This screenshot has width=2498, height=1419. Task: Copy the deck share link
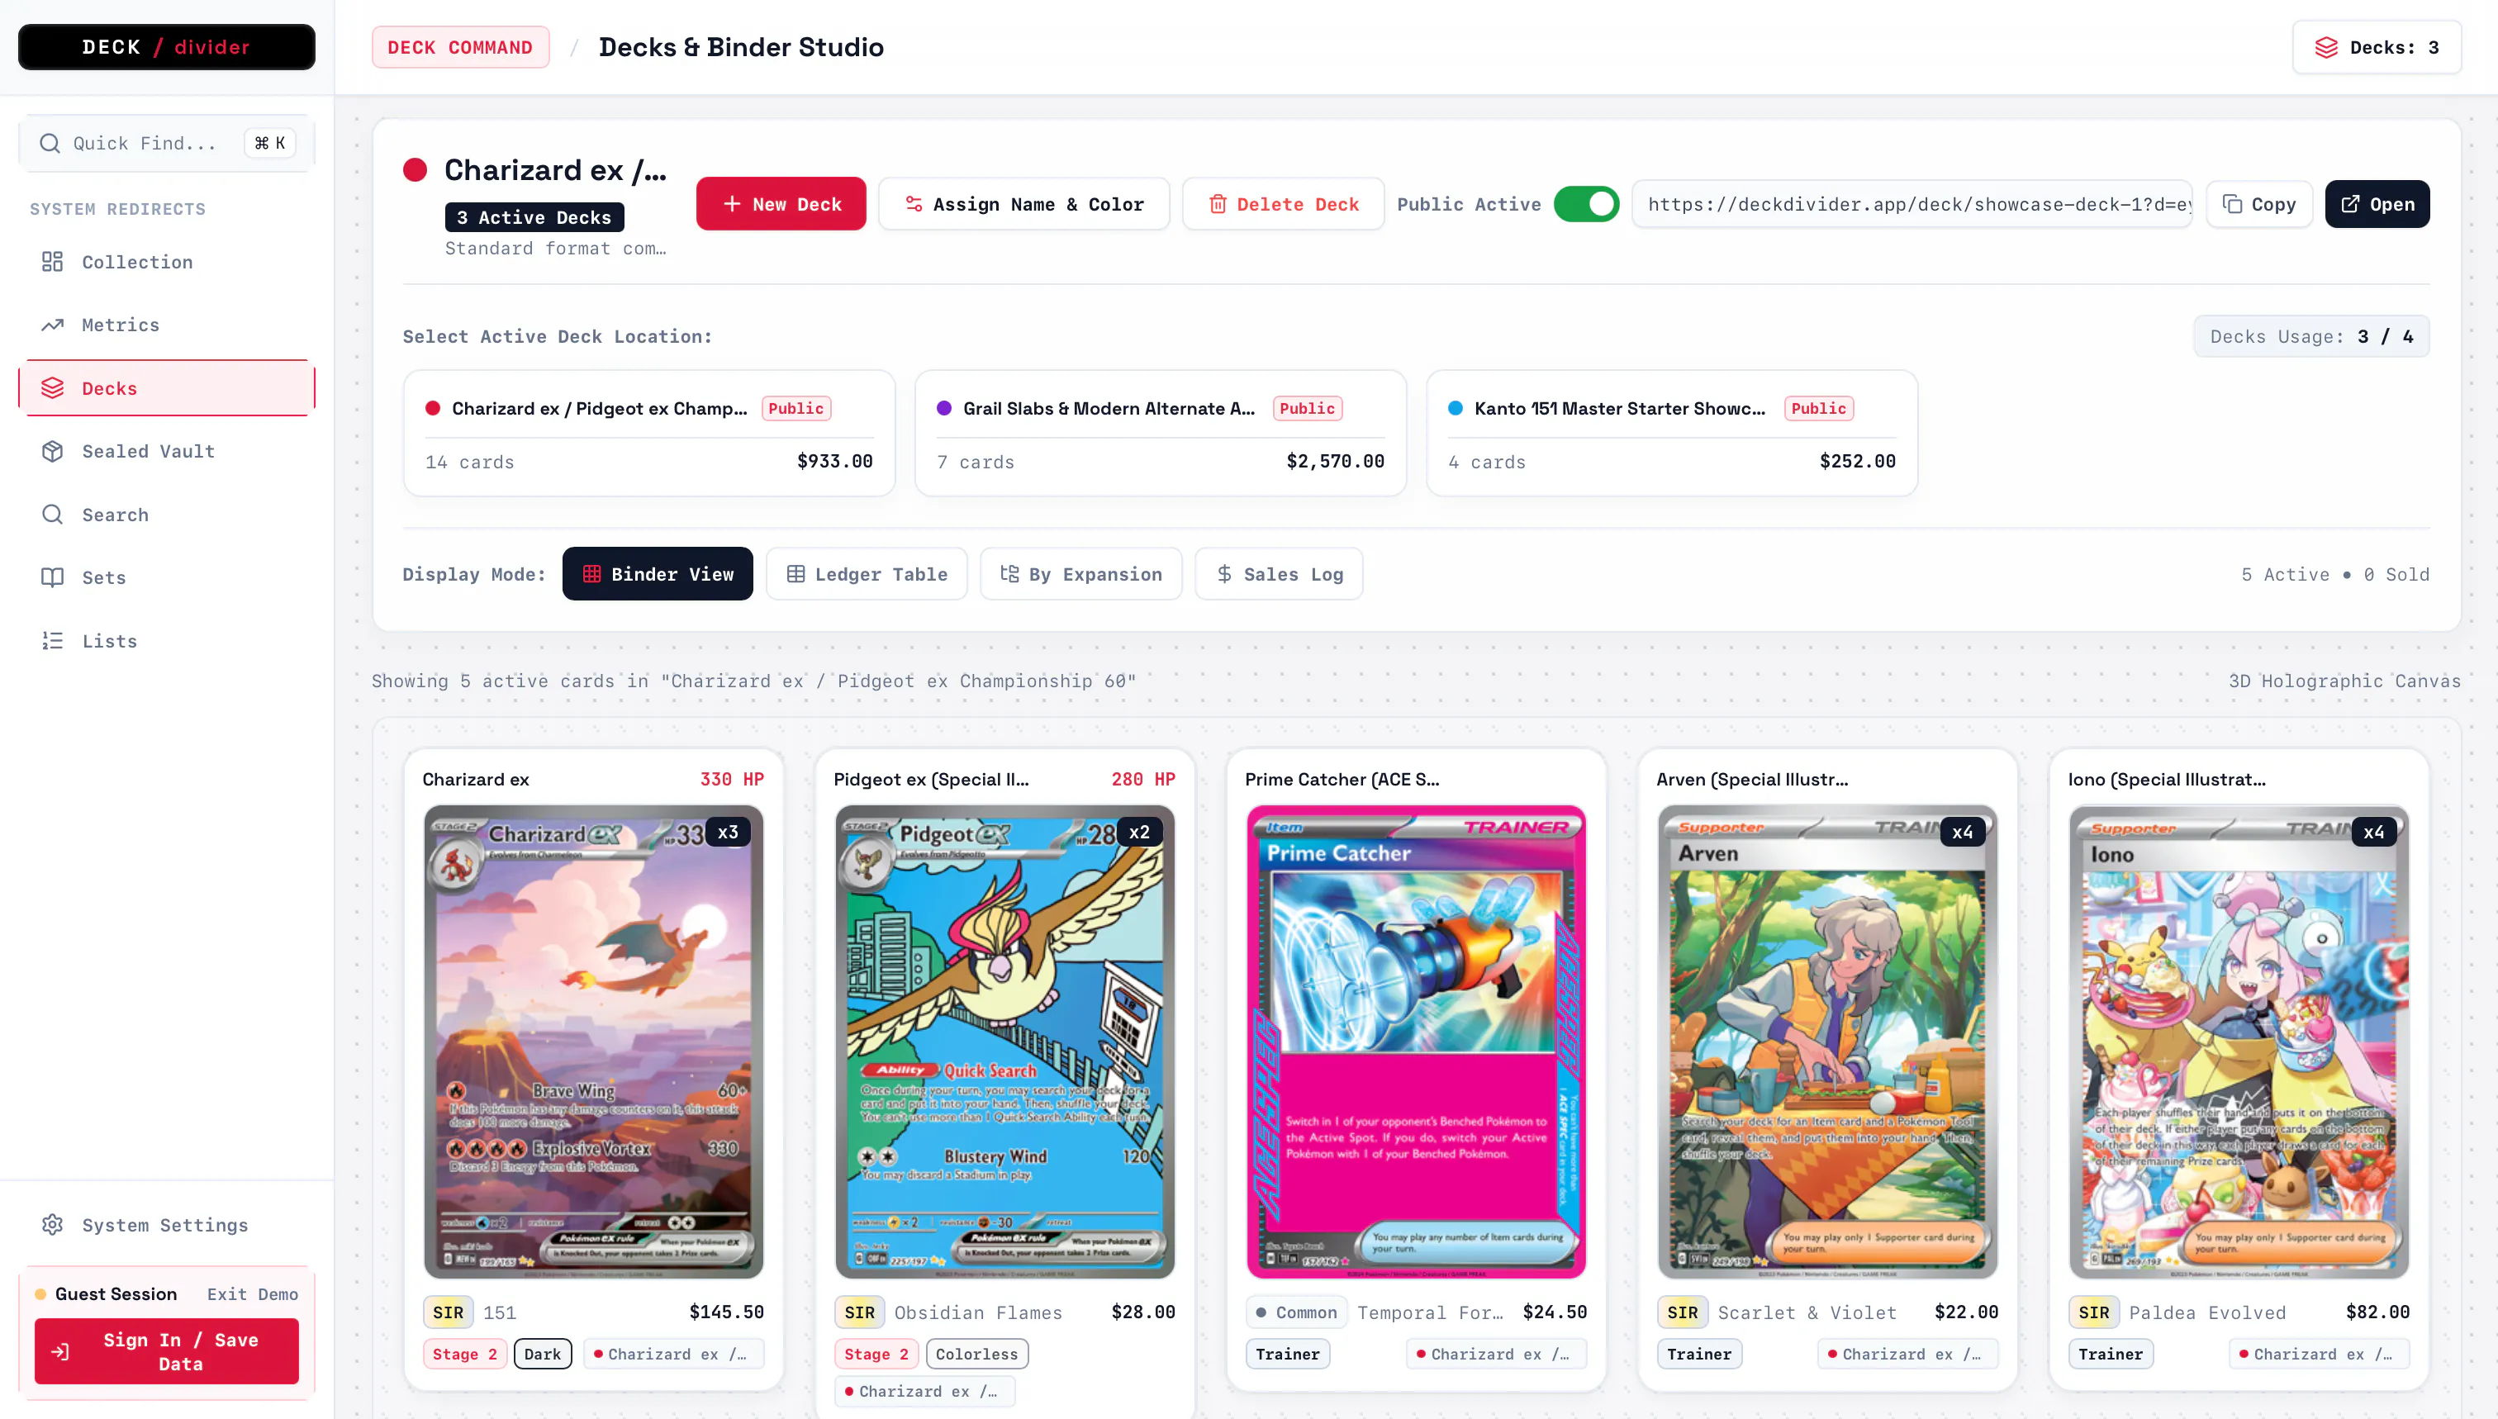click(2259, 204)
